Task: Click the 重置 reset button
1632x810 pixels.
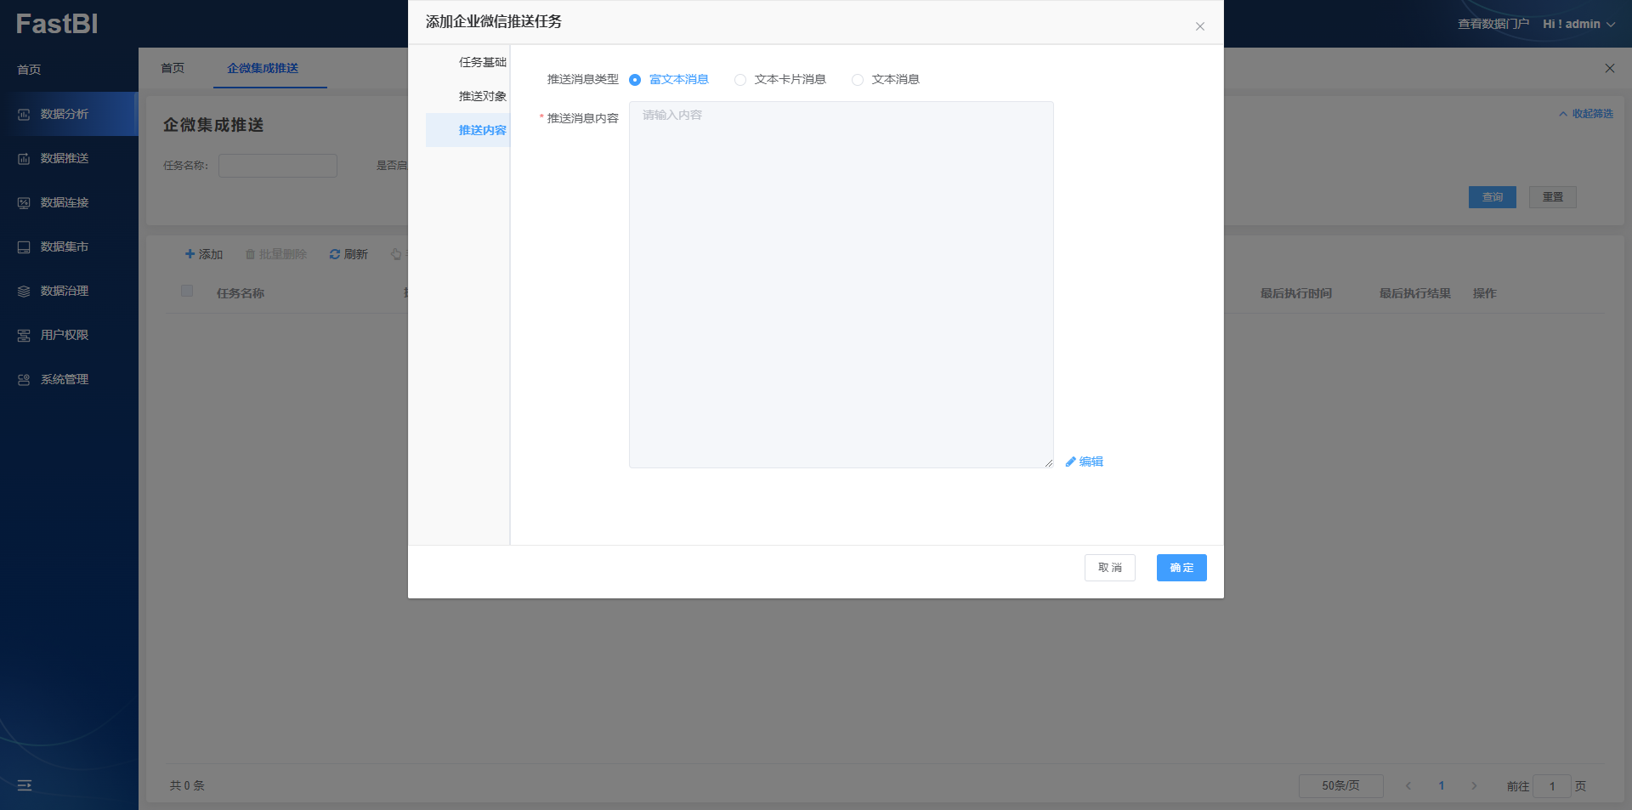Action: 1553,197
